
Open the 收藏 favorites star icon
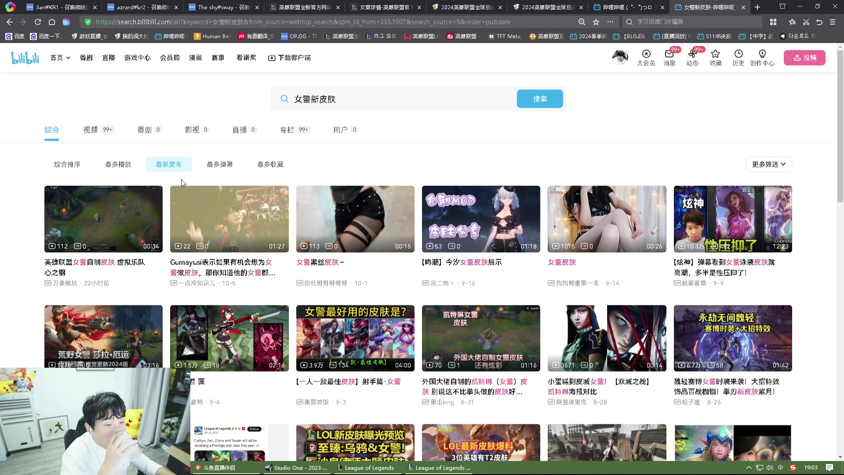point(715,58)
